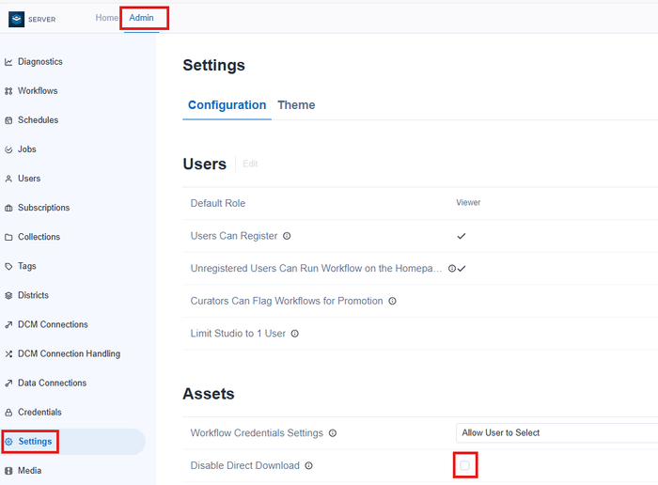This screenshot has width=658, height=485.
Task: Click the Users Can Register checkmark
Action: [x=462, y=236]
